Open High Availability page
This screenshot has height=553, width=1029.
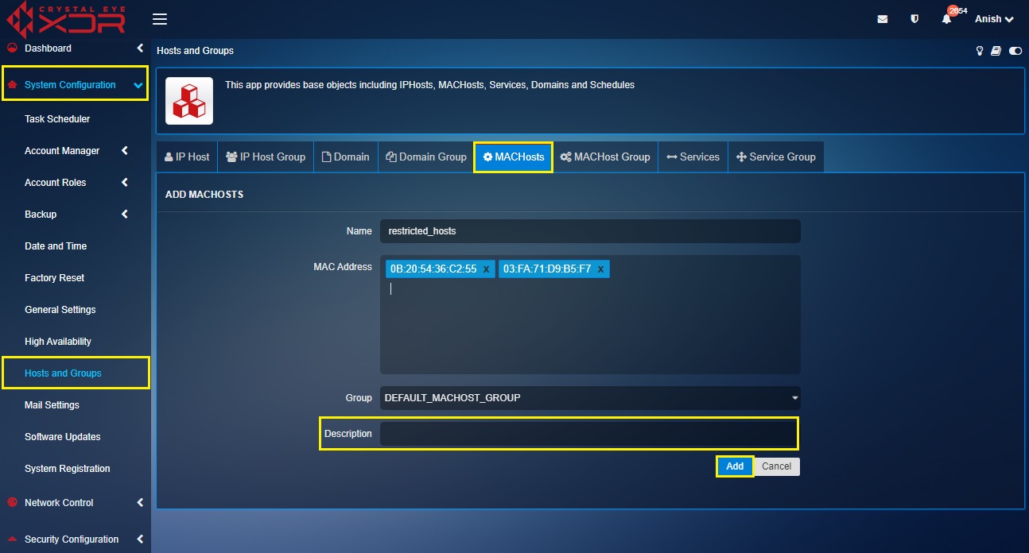point(58,342)
